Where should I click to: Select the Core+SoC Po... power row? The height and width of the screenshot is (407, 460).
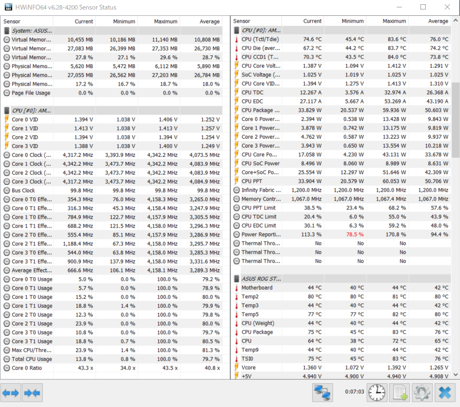341,172
